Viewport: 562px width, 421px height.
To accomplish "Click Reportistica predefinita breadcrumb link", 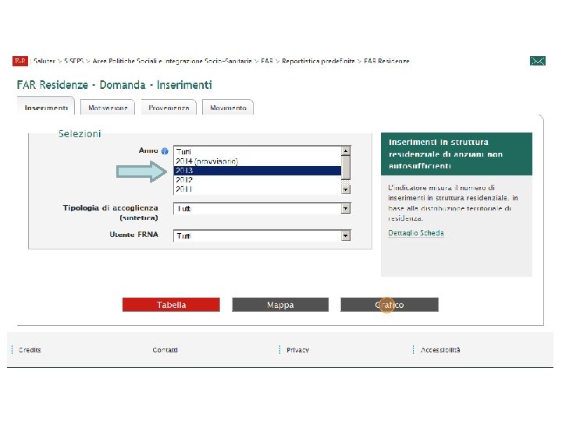I will tap(318, 62).
